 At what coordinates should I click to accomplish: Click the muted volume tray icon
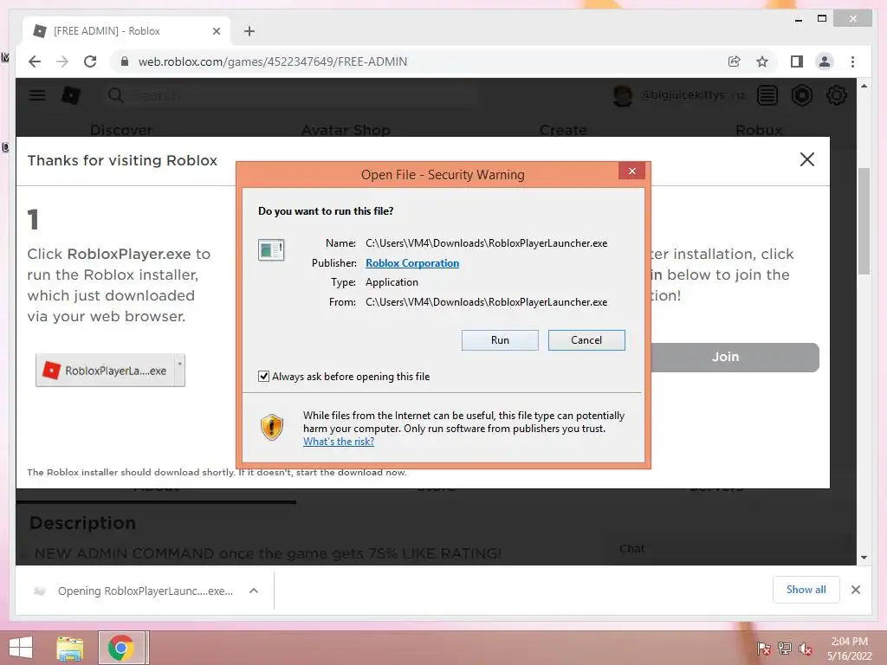pyautogui.click(x=805, y=649)
